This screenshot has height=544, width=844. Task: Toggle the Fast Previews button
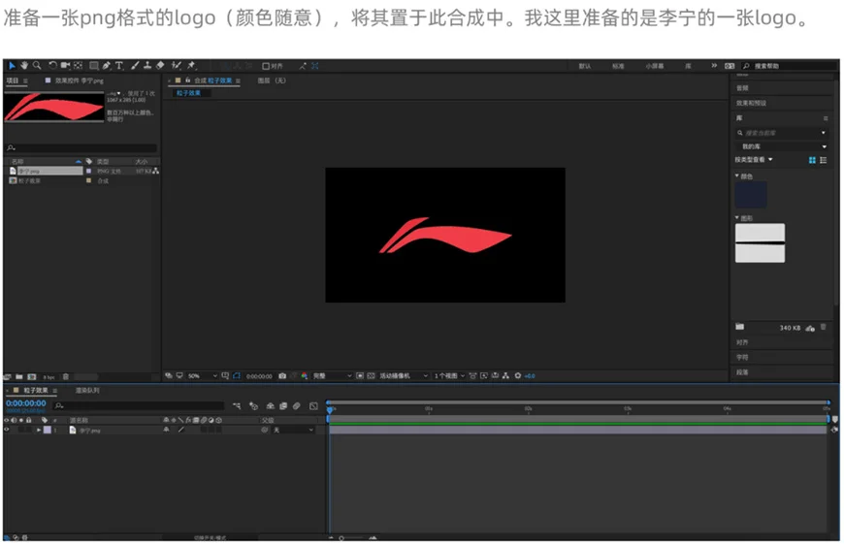point(484,375)
